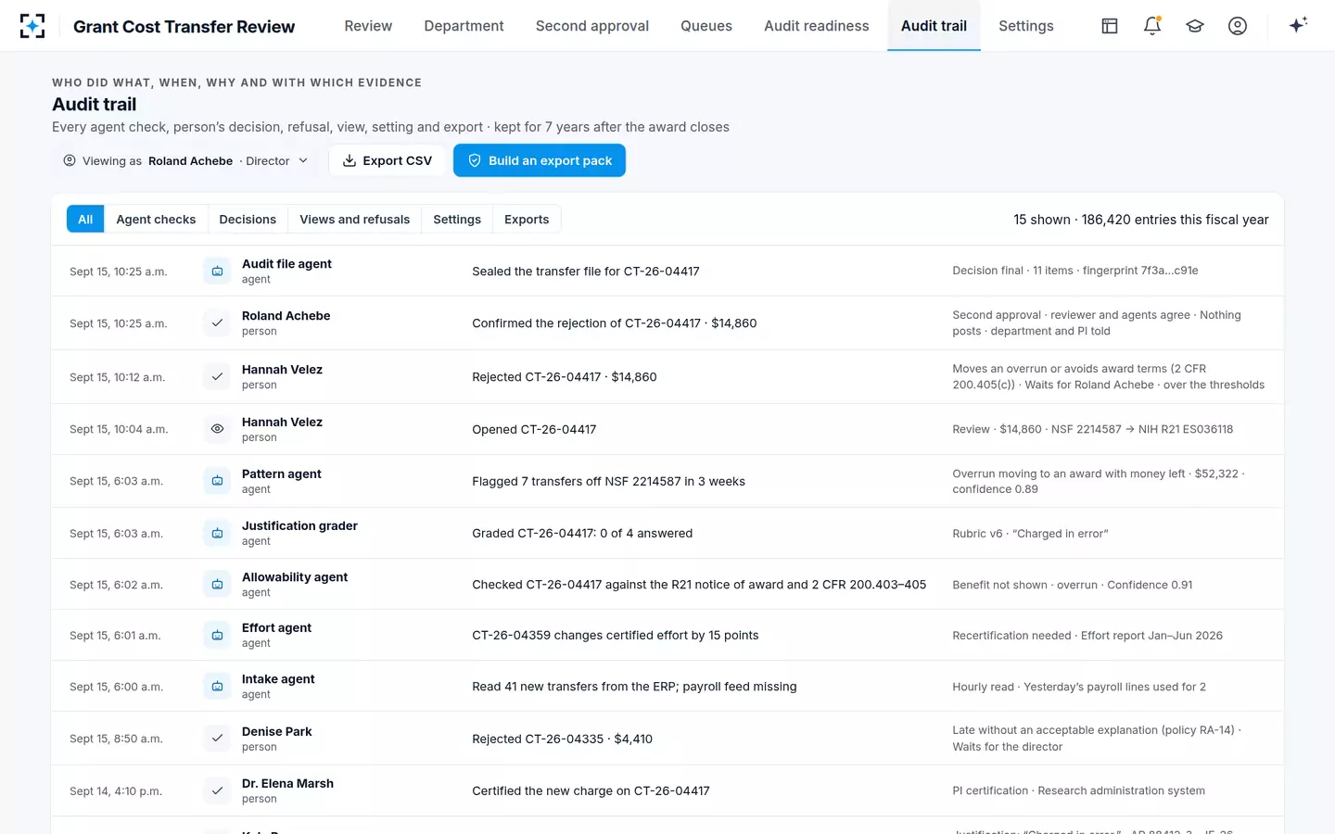This screenshot has width=1335, height=834.
Task: Click the agent icon beside Pattern agent
Action: 217,481
